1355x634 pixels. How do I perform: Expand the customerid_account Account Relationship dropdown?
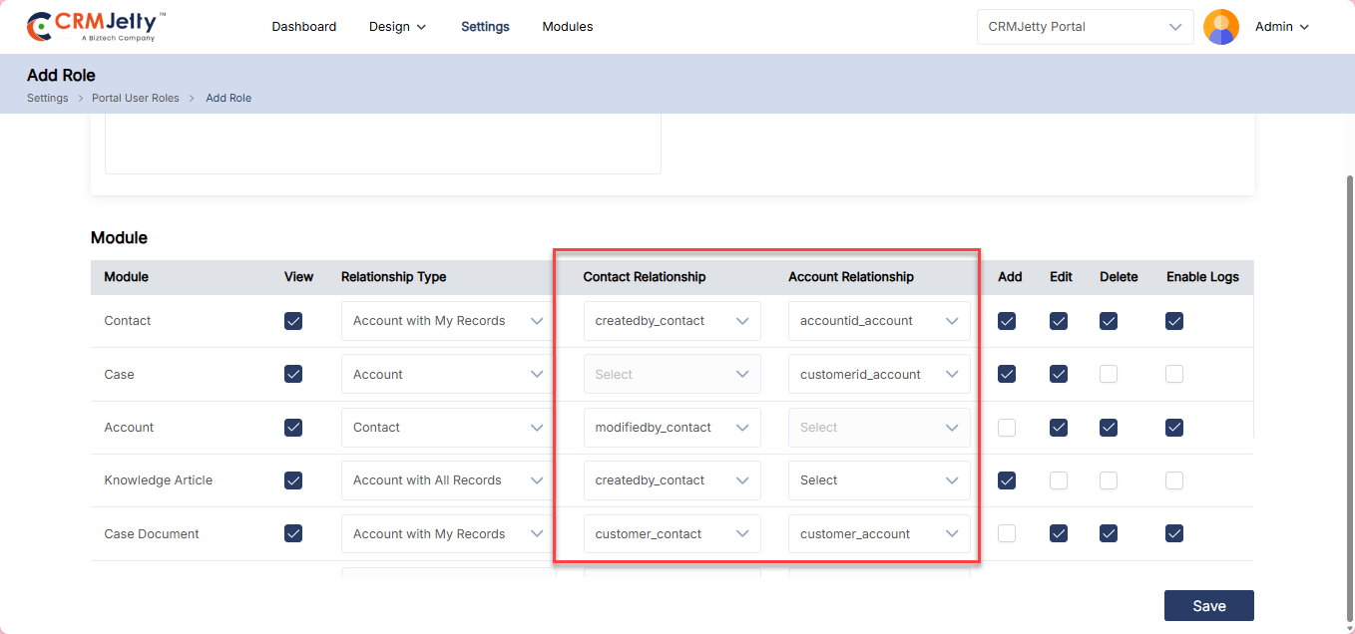click(x=878, y=375)
